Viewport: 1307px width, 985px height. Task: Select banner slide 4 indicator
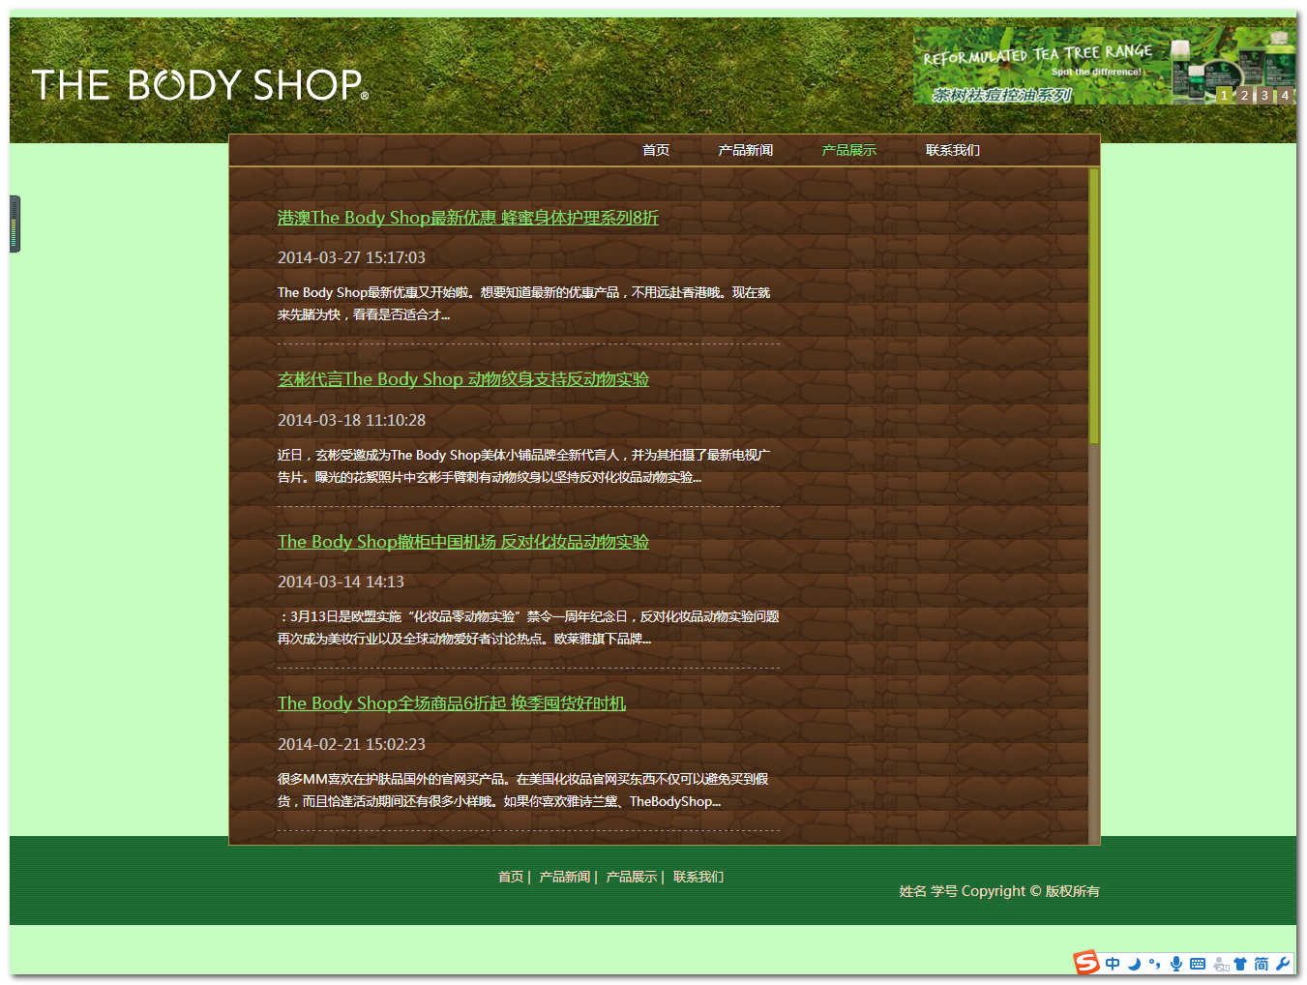pos(1285,95)
